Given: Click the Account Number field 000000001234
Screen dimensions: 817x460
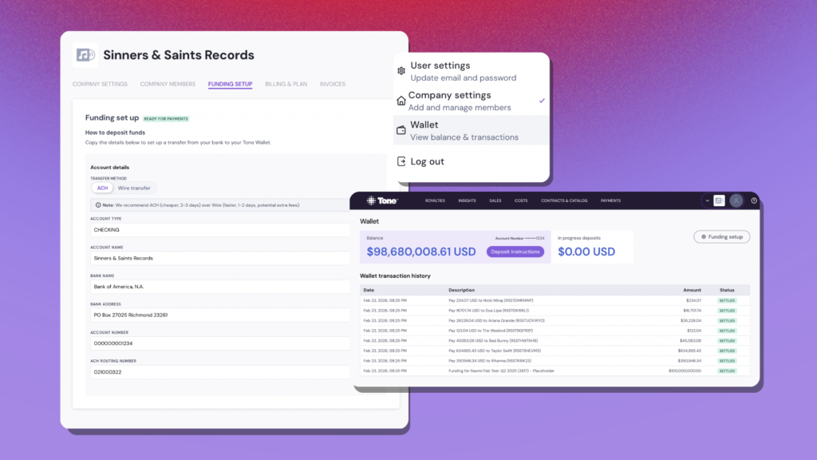Looking at the screenshot, I should click(x=220, y=343).
